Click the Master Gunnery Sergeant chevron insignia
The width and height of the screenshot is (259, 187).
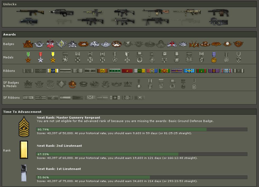pyautogui.click(x=24, y=127)
